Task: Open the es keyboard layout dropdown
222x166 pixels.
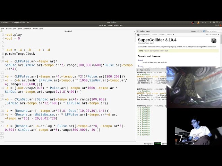Action: coord(204,22)
